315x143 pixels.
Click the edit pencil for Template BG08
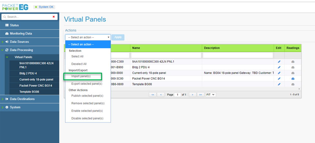pyautogui.click(x=279, y=84)
